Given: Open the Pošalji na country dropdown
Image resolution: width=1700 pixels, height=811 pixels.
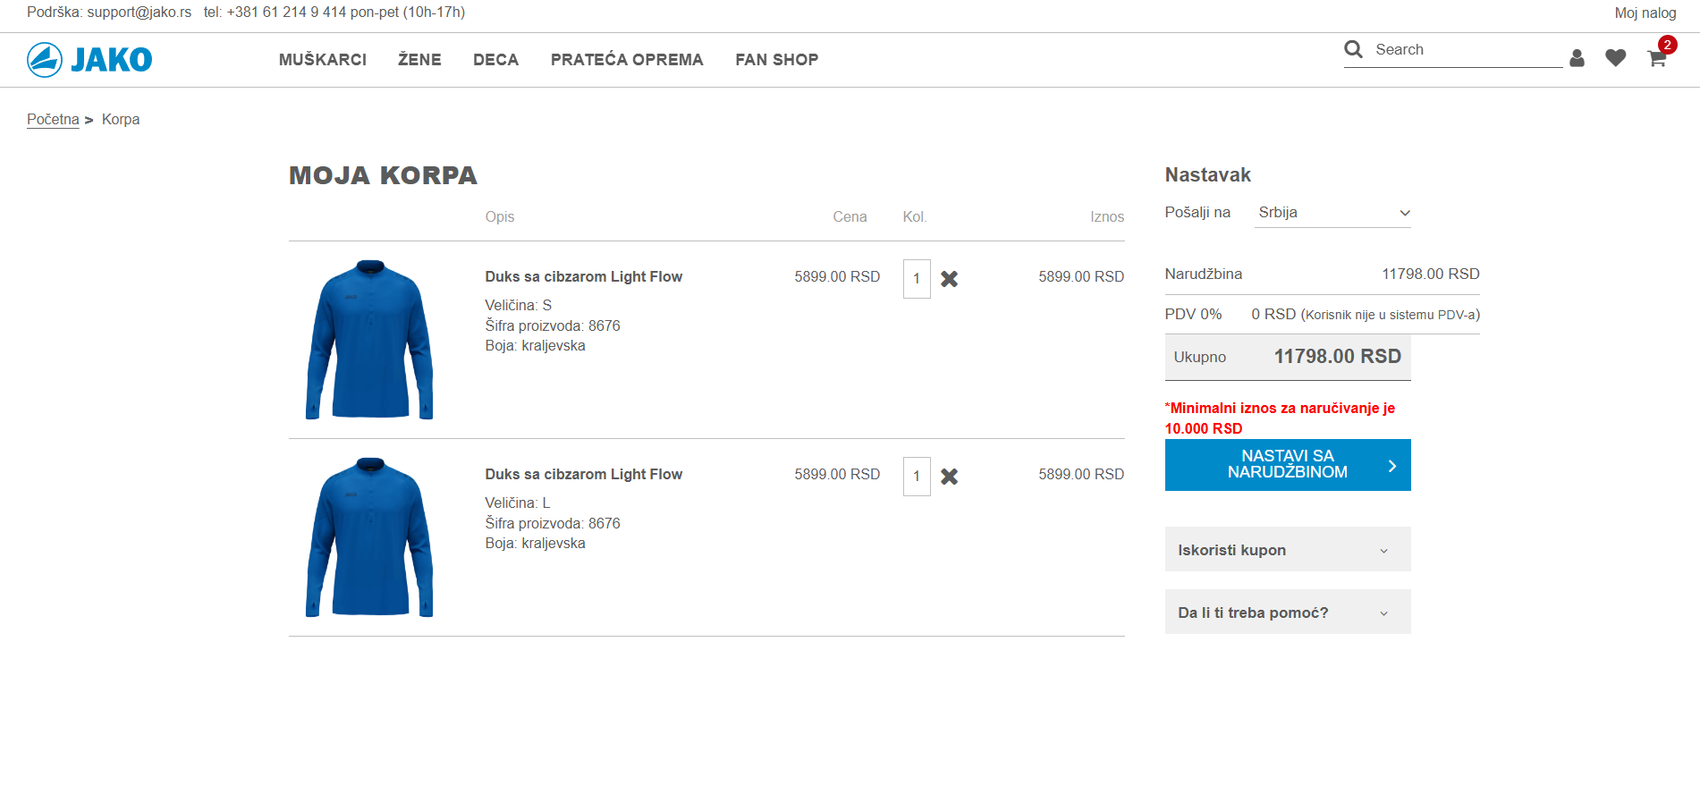Looking at the screenshot, I should [1332, 213].
